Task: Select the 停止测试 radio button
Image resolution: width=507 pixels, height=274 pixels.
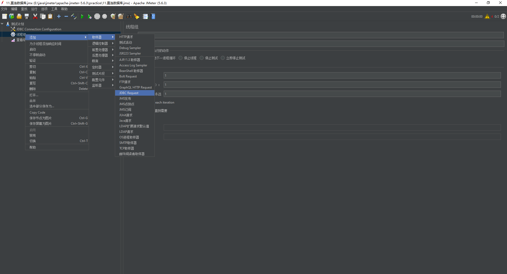Action: (x=202, y=58)
